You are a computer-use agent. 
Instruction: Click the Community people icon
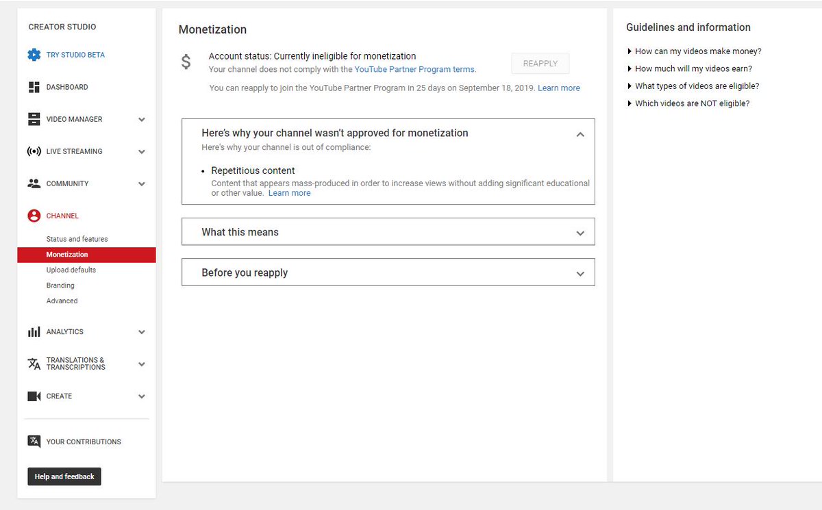[34, 183]
